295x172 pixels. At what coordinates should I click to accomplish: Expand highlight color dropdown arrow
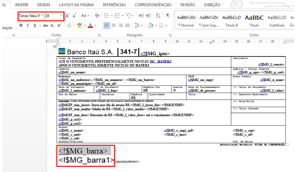[85, 25]
